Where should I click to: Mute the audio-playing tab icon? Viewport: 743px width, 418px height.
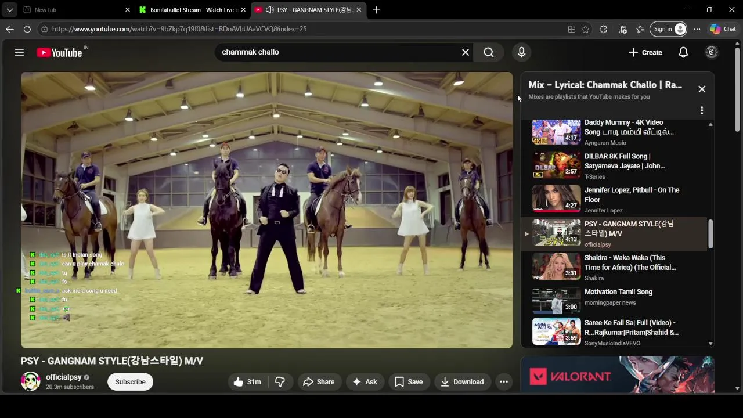click(270, 10)
